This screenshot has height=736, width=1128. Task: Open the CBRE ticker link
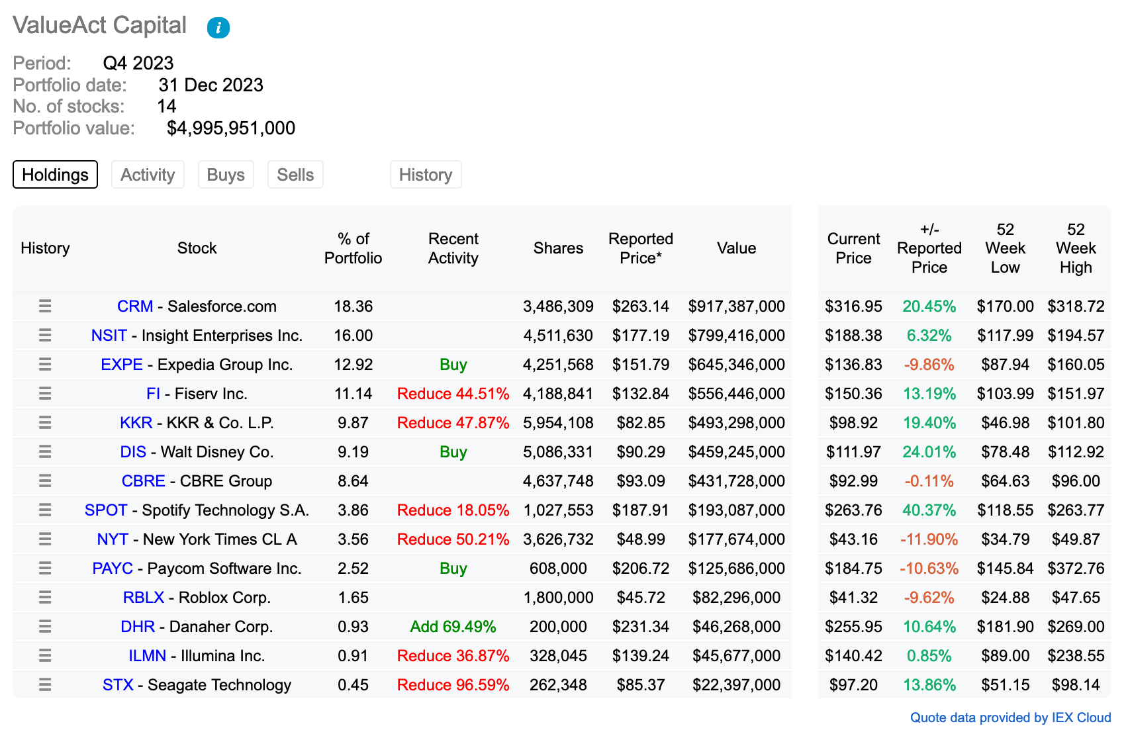pyautogui.click(x=144, y=481)
